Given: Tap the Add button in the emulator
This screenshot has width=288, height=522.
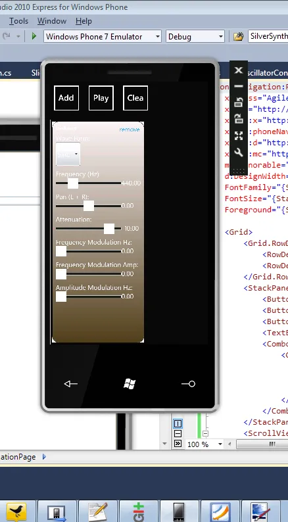Looking at the screenshot, I should (66, 98).
